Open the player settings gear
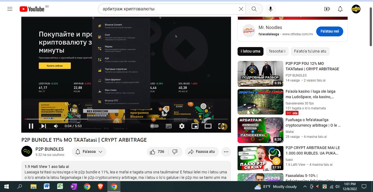 (182, 126)
